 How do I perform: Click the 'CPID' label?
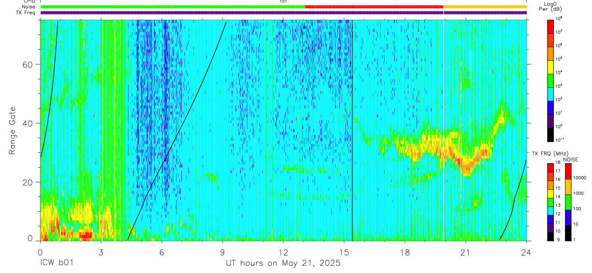point(29,1)
